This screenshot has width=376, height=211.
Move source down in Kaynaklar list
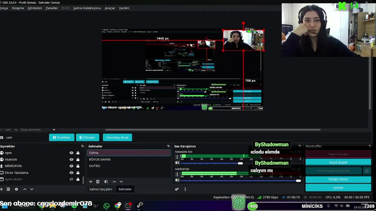tap(32, 189)
